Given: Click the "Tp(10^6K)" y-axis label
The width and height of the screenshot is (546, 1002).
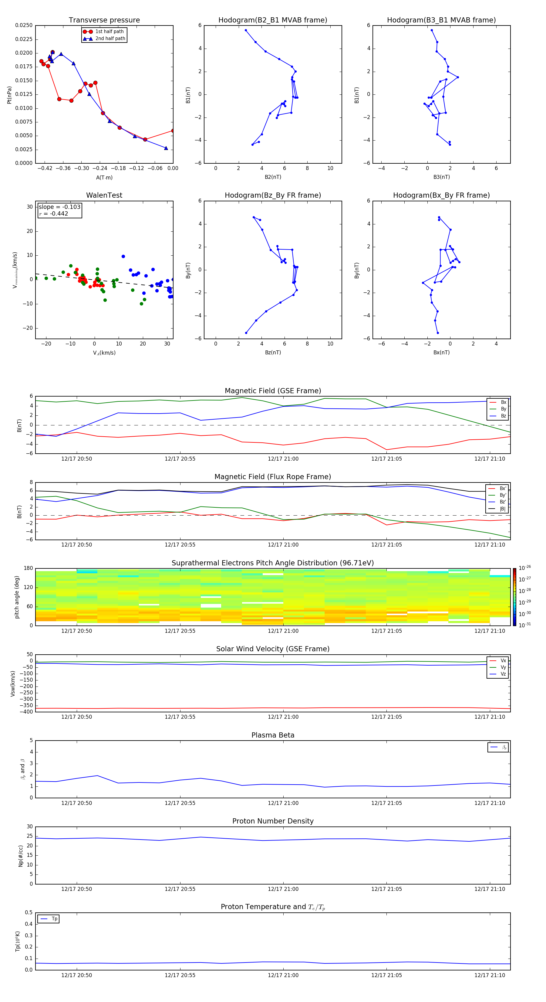Looking at the screenshot, I should [18, 941].
